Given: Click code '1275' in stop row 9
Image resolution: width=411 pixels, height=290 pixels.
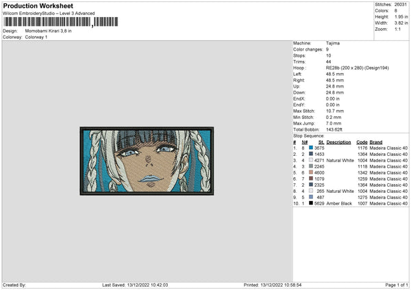Looking at the screenshot, I should click(x=363, y=198).
